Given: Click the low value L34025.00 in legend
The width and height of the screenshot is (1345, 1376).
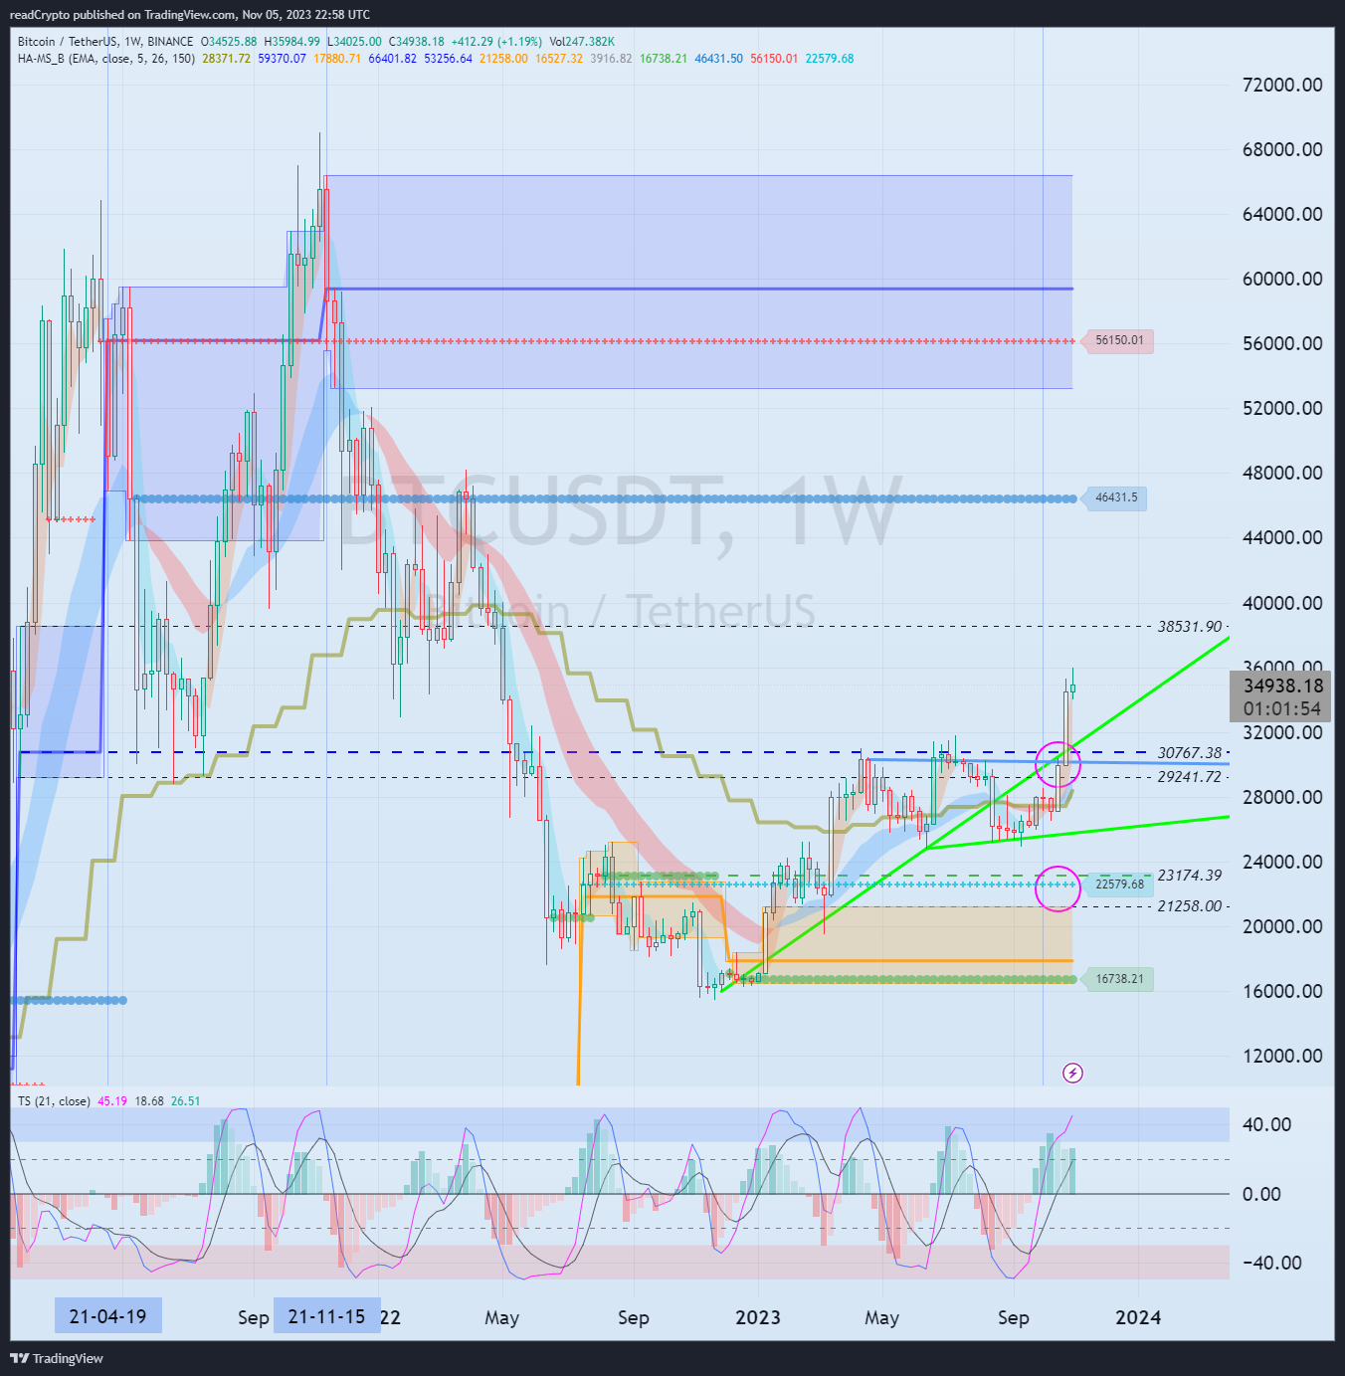Looking at the screenshot, I should coord(354,42).
